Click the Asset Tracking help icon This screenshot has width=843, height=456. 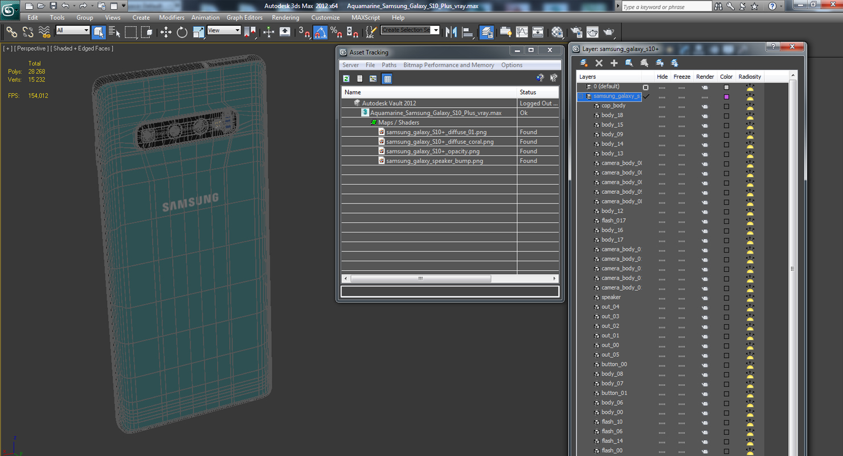(539, 78)
